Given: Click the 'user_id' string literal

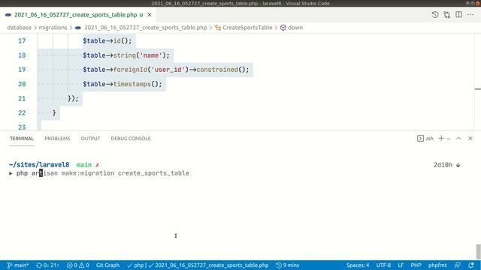Looking at the screenshot, I should (168, 70).
